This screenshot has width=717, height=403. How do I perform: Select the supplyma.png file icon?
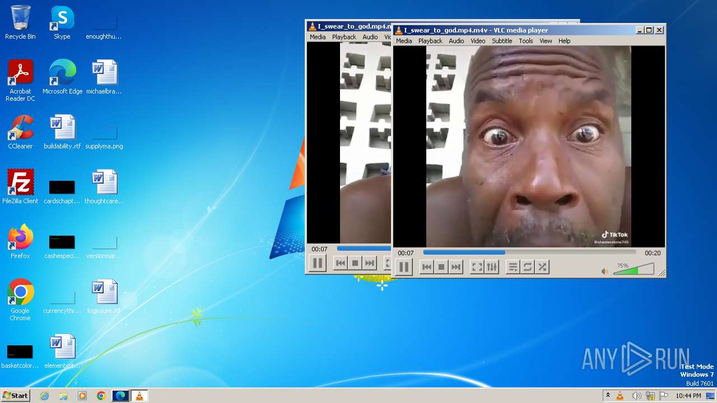click(x=104, y=135)
